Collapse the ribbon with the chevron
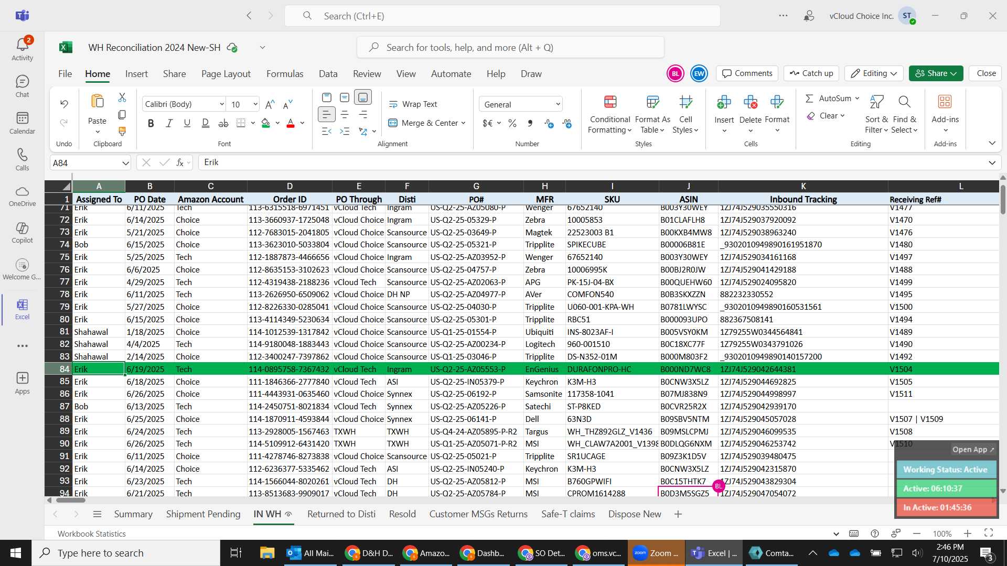This screenshot has width=1007, height=566. pos(992,143)
